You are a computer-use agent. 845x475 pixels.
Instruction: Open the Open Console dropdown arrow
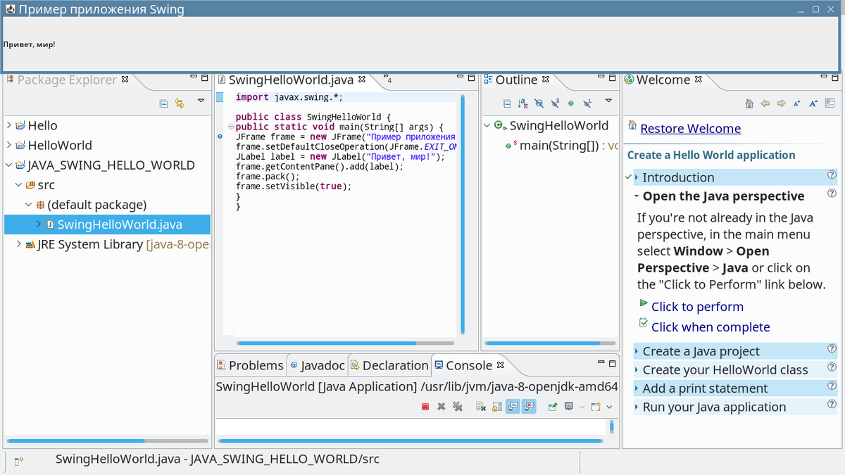(x=609, y=407)
